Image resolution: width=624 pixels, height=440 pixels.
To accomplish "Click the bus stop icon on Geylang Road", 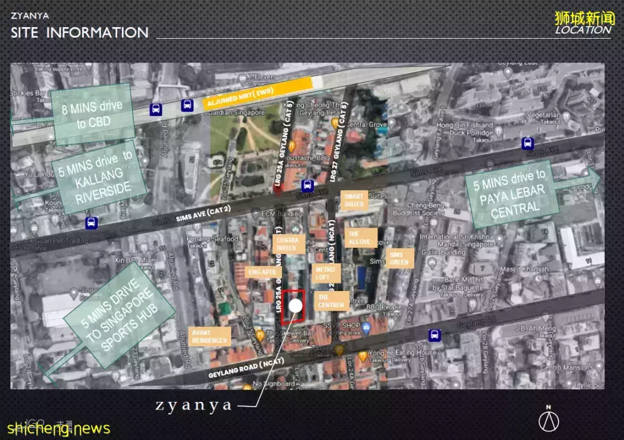I will [434, 334].
